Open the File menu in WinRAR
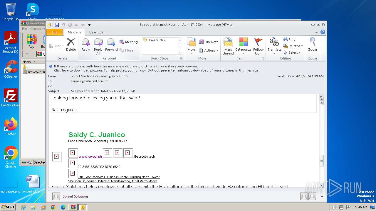The image size is (376, 211). (x=25, y=29)
